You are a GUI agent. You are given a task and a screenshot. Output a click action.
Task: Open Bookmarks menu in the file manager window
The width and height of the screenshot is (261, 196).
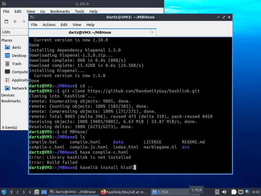coord(60,11)
